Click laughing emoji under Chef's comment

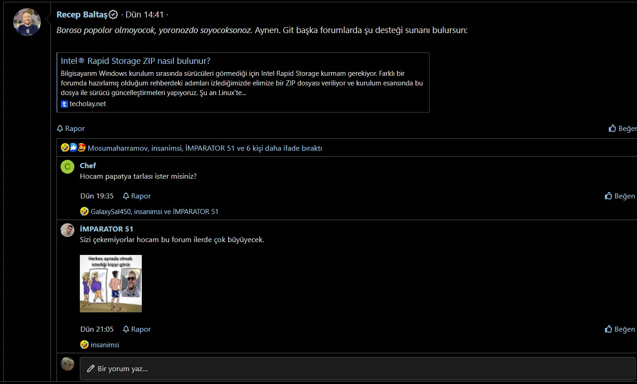tap(84, 211)
